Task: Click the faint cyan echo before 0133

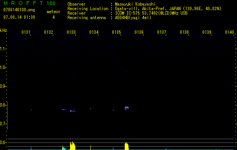Action: point(64,109)
